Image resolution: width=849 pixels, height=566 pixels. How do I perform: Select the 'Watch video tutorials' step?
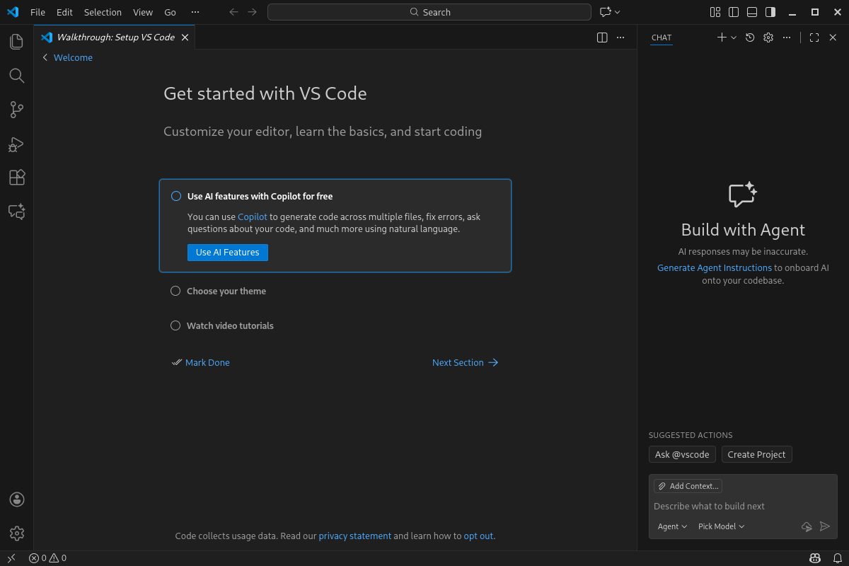[230, 326]
